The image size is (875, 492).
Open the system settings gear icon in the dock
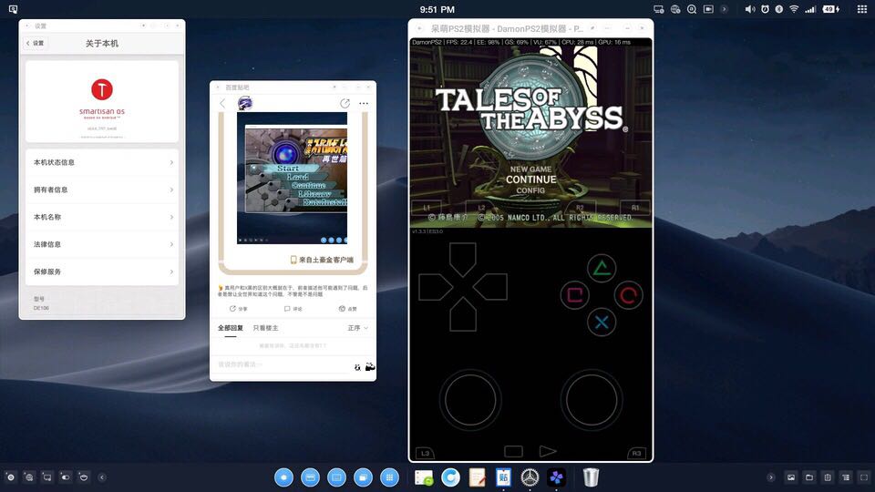click(530, 477)
